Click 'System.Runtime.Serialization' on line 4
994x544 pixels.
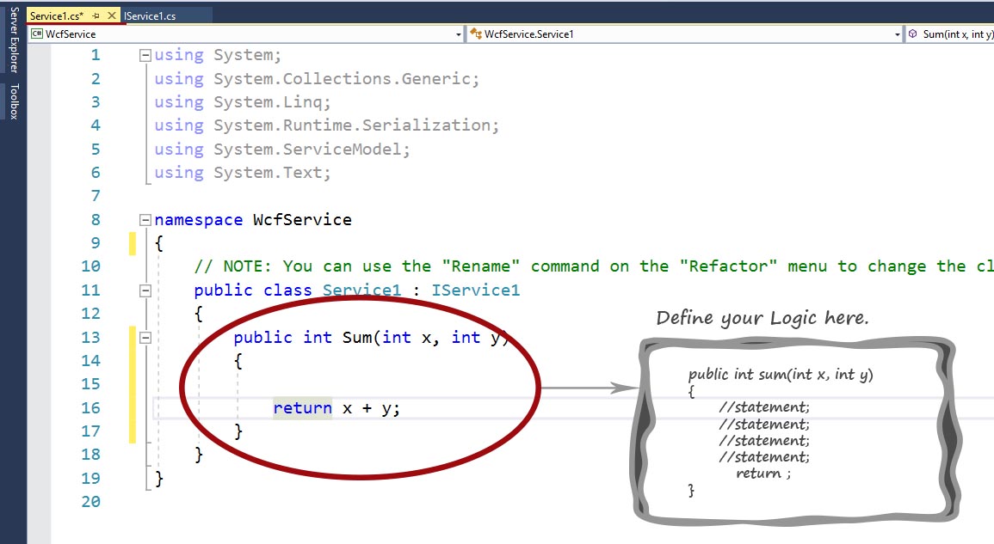[353, 125]
